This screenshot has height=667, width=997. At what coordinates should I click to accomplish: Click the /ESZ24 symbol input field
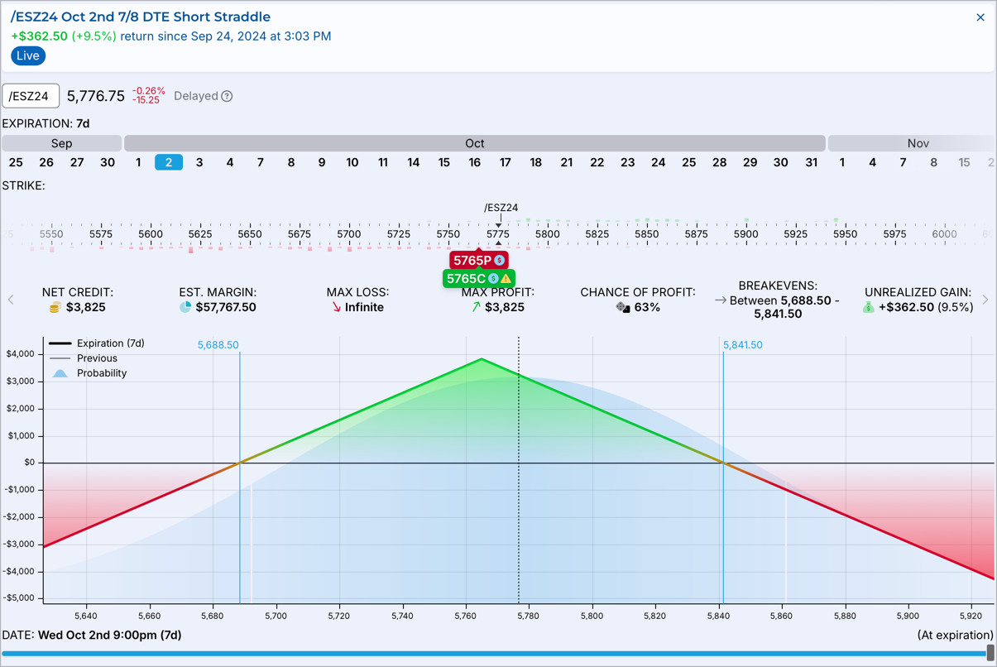tap(31, 96)
